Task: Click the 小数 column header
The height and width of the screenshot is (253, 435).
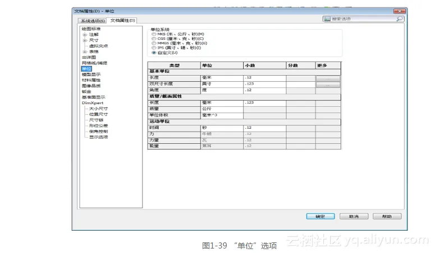Action: [265, 65]
